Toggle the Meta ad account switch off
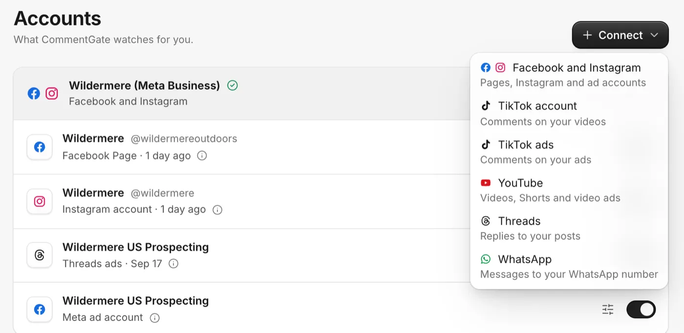This screenshot has height=333, width=684. click(641, 309)
